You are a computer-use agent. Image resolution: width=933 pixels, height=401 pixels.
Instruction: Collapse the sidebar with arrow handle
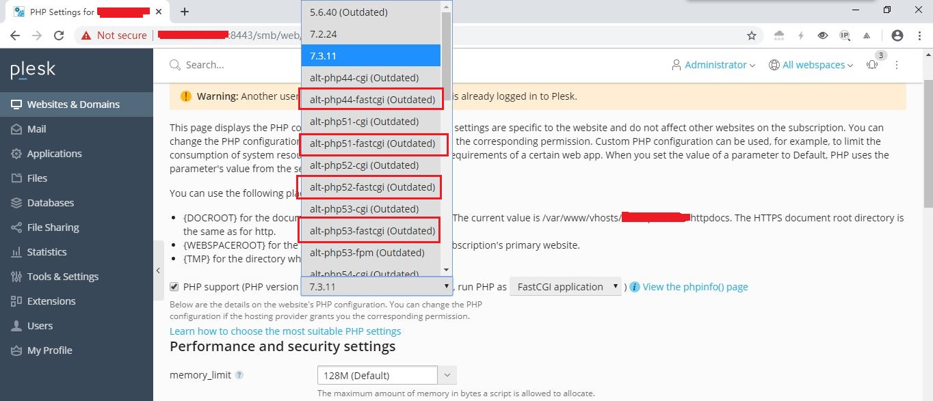[159, 271]
